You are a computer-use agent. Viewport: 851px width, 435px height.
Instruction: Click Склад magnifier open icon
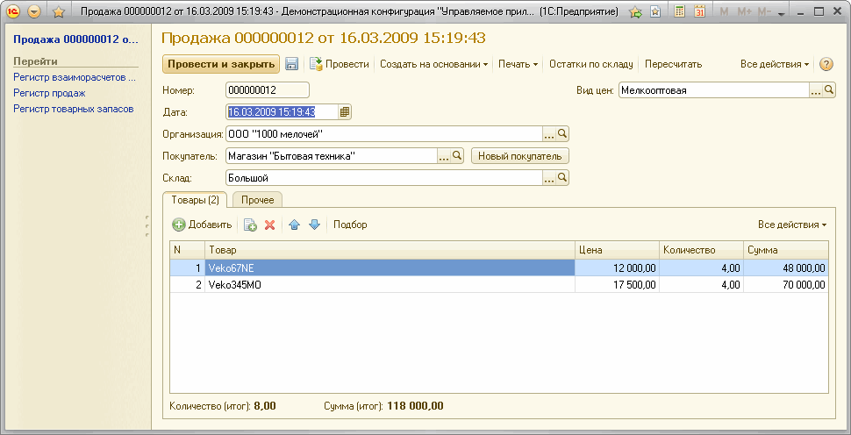click(562, 178)
